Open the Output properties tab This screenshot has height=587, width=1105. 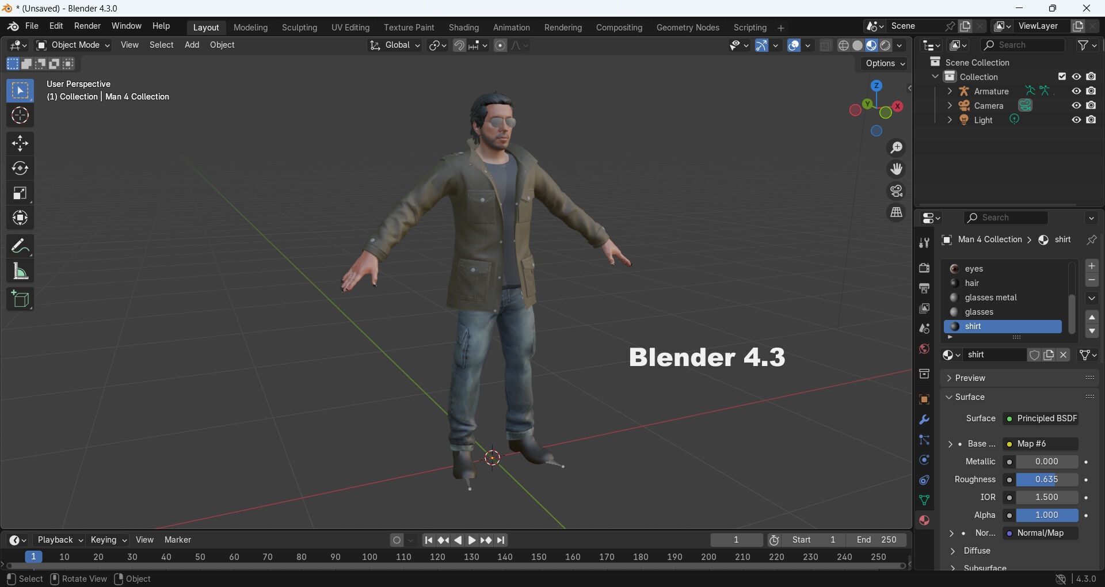(924, 288)
